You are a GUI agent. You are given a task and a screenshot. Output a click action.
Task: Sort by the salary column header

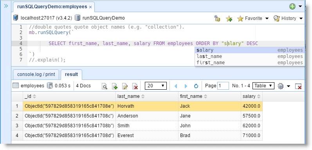252,96
